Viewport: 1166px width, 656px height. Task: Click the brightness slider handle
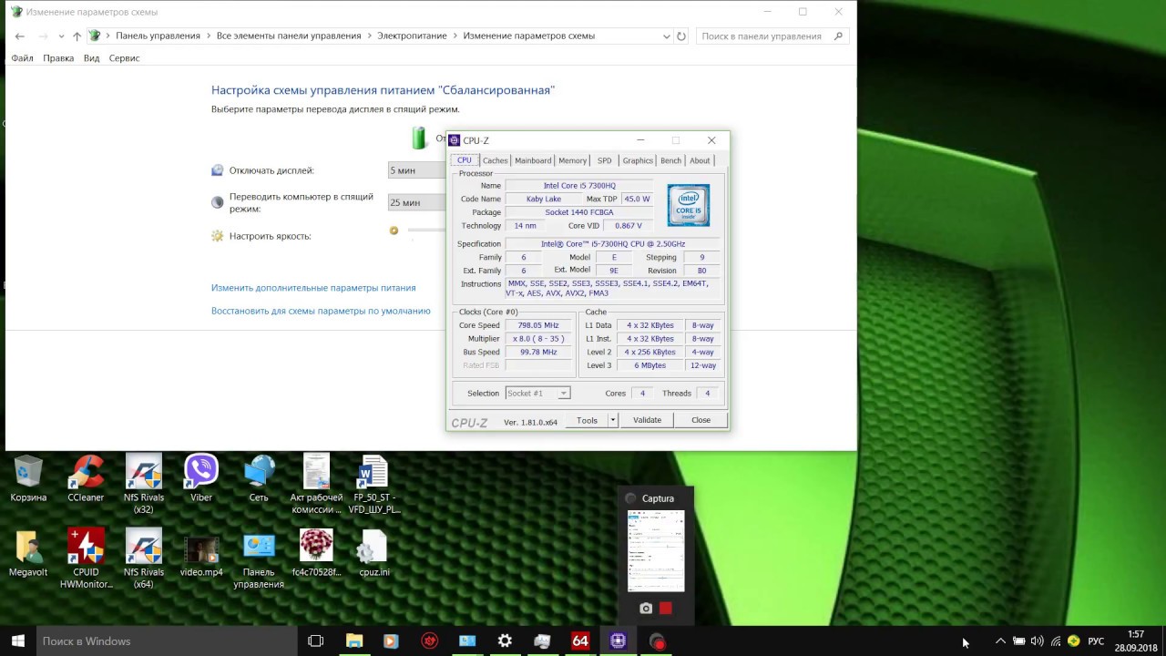pyautogui.click(x=394, y=231)
